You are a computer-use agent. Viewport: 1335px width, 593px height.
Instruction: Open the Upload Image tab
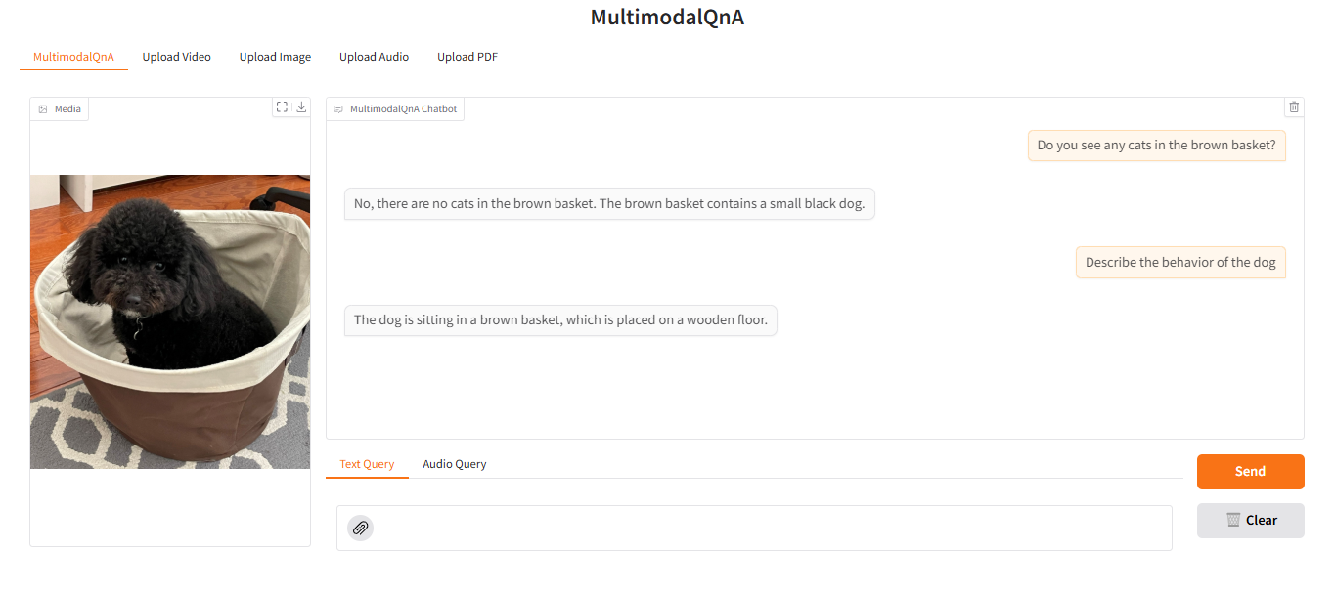pyautogui.click(x=275, y=56)
